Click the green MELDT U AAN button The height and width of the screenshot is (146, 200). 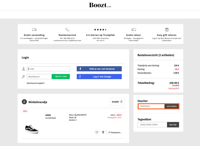tap(61, 77)
